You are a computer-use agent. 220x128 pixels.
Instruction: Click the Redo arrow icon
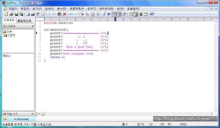[76, 14]
